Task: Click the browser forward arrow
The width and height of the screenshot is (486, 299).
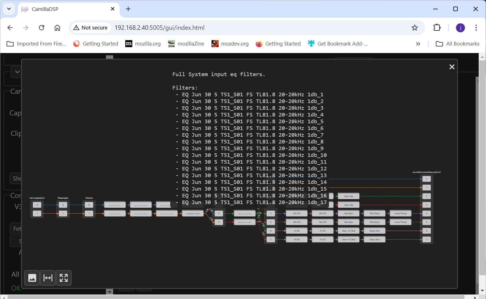Action: (26, 28)
